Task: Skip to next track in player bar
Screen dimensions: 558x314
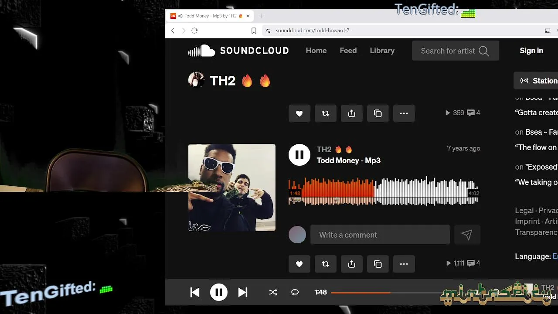Action: [x=243, y=292]
